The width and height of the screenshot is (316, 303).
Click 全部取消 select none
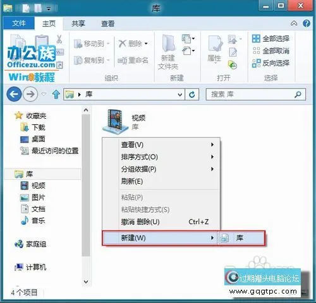[x=270, y=50]
